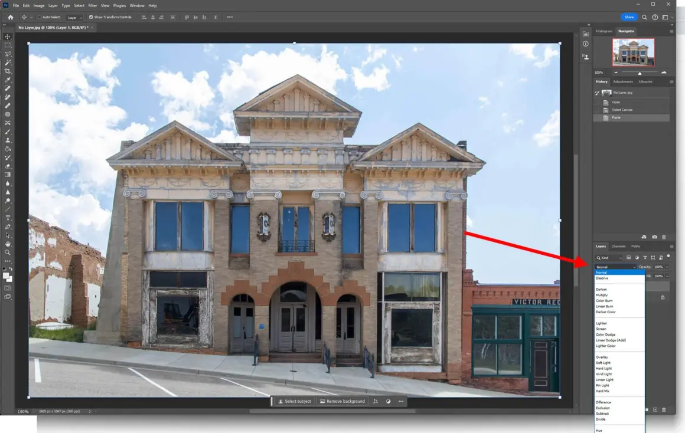
Task: Choose Multiply blend mode
Action: point(602,295)
